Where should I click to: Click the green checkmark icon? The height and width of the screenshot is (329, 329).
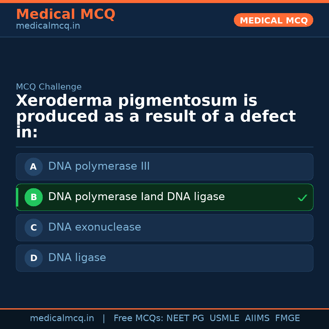pos(302,198)
